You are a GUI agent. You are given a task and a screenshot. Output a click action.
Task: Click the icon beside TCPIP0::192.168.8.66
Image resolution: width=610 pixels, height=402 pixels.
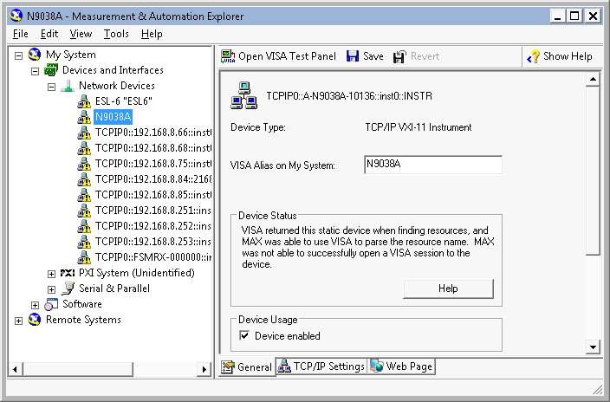pyautogui.click(x=84, y=133)
